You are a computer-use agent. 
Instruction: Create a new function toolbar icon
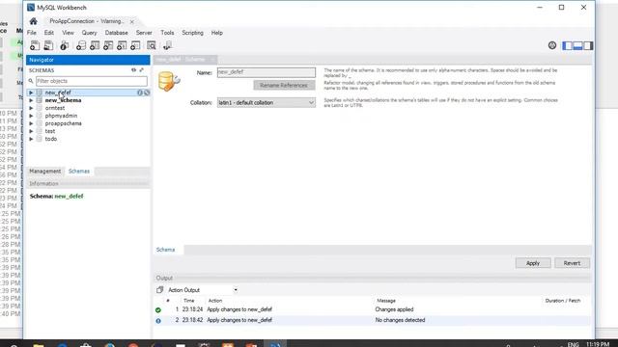point(135,45)
